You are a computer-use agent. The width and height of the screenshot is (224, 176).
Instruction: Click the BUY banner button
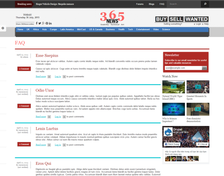tap(161, 19)
